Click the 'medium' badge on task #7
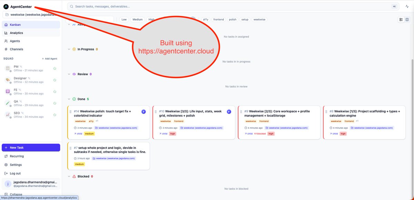The height and width of the screenshot is (200, 414). [79, 164]
